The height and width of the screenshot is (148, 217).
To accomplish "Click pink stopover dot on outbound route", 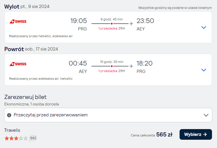I will pyautogui.click(x=112, y=24).
